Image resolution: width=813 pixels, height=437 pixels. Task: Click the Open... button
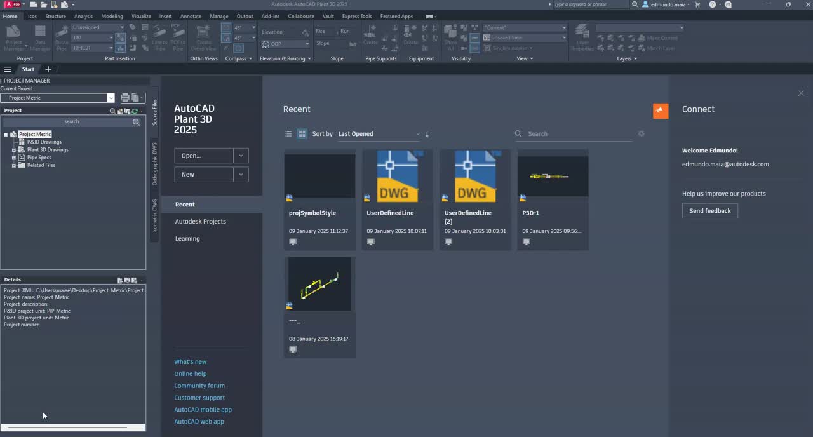click(x=204, y=156)
